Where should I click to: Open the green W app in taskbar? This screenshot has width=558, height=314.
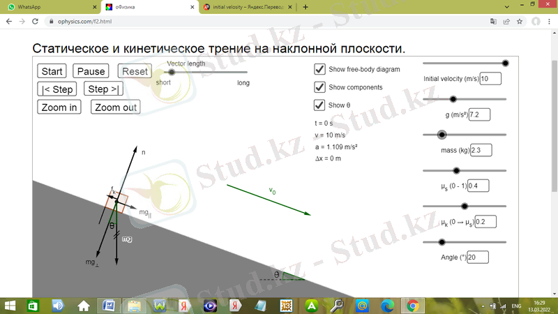click(160, 306)
